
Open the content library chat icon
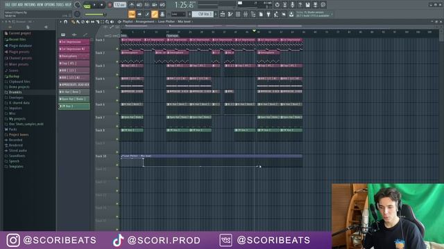323,5
